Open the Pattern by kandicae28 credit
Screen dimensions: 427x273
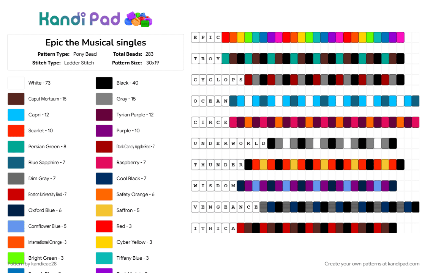pyautogui.click(x=32, y=264)
